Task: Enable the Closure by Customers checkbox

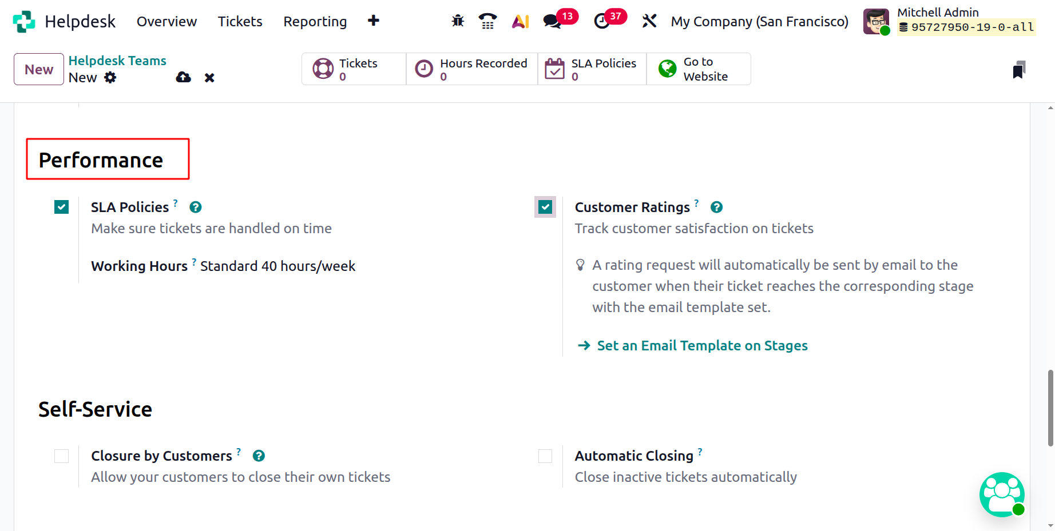Action: click(x=61, y=456)
